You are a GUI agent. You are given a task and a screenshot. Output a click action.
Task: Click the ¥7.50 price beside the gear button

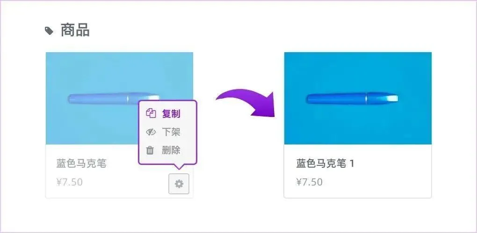pyautogui.click(x=69, y=182)
